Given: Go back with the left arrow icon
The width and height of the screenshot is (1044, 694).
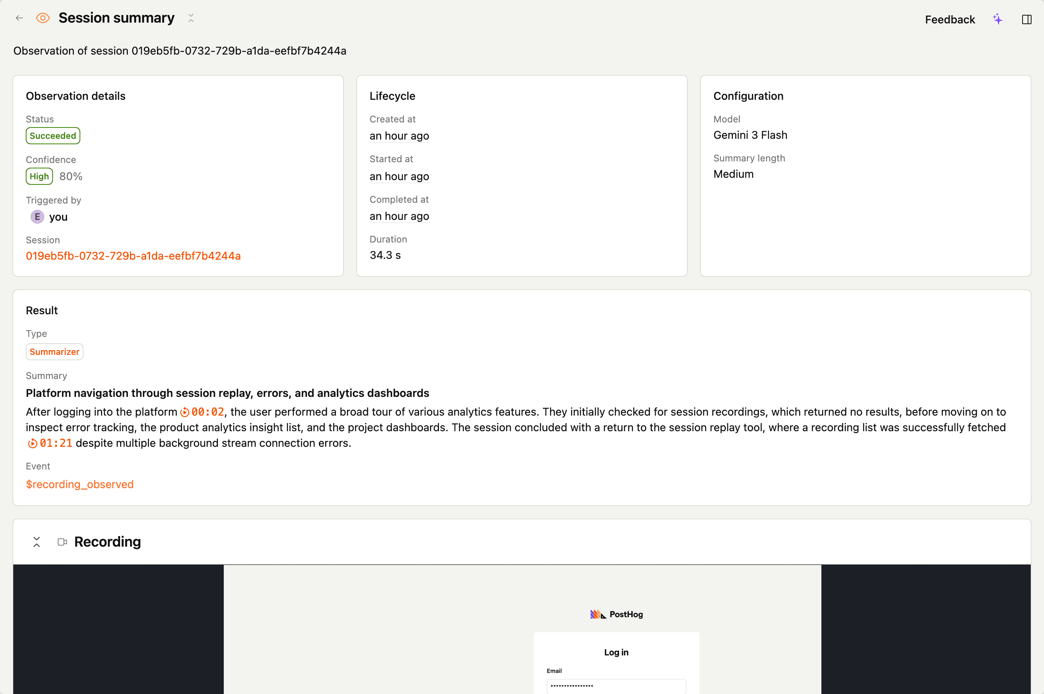Looking at the screenshot, I should click(x=19, y=18).
